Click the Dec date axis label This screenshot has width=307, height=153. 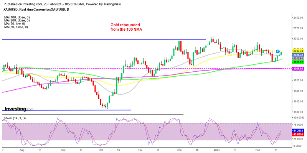(x=179, y=150)
